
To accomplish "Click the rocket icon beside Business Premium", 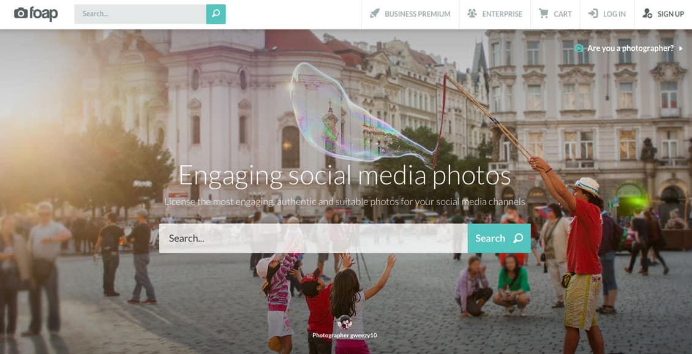I will pos(375,13).
